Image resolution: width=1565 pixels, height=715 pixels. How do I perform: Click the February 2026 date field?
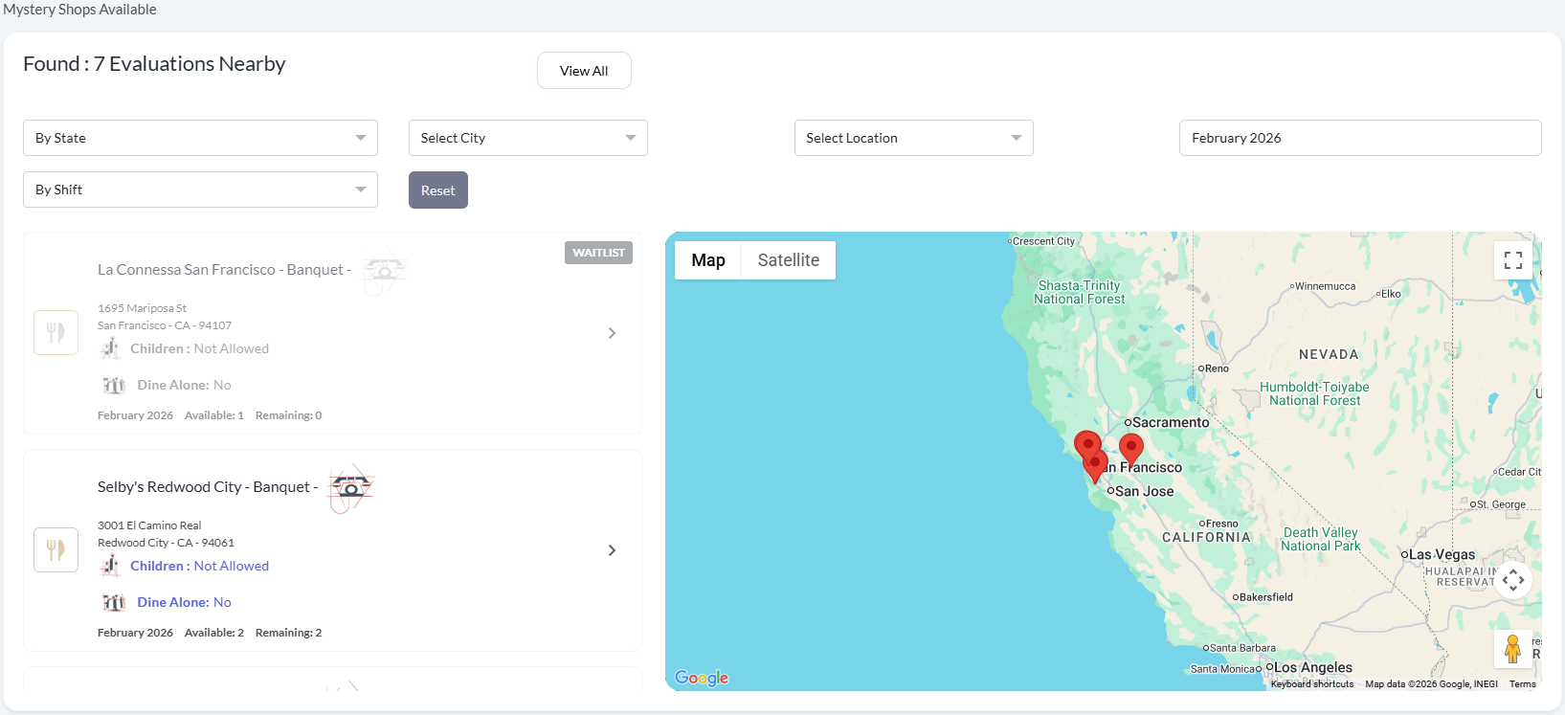(1360, 138)
